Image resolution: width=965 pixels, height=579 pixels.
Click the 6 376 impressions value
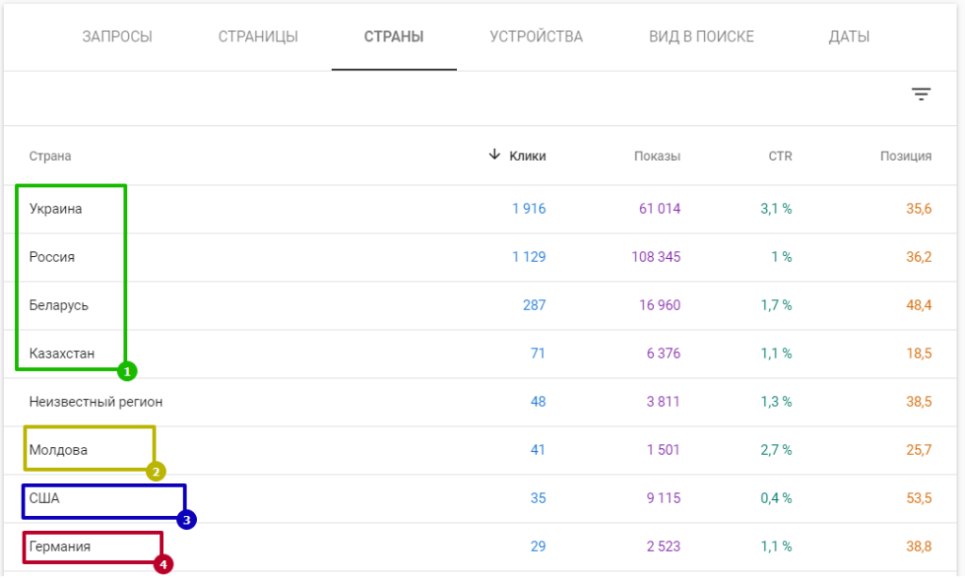(663, 353)
